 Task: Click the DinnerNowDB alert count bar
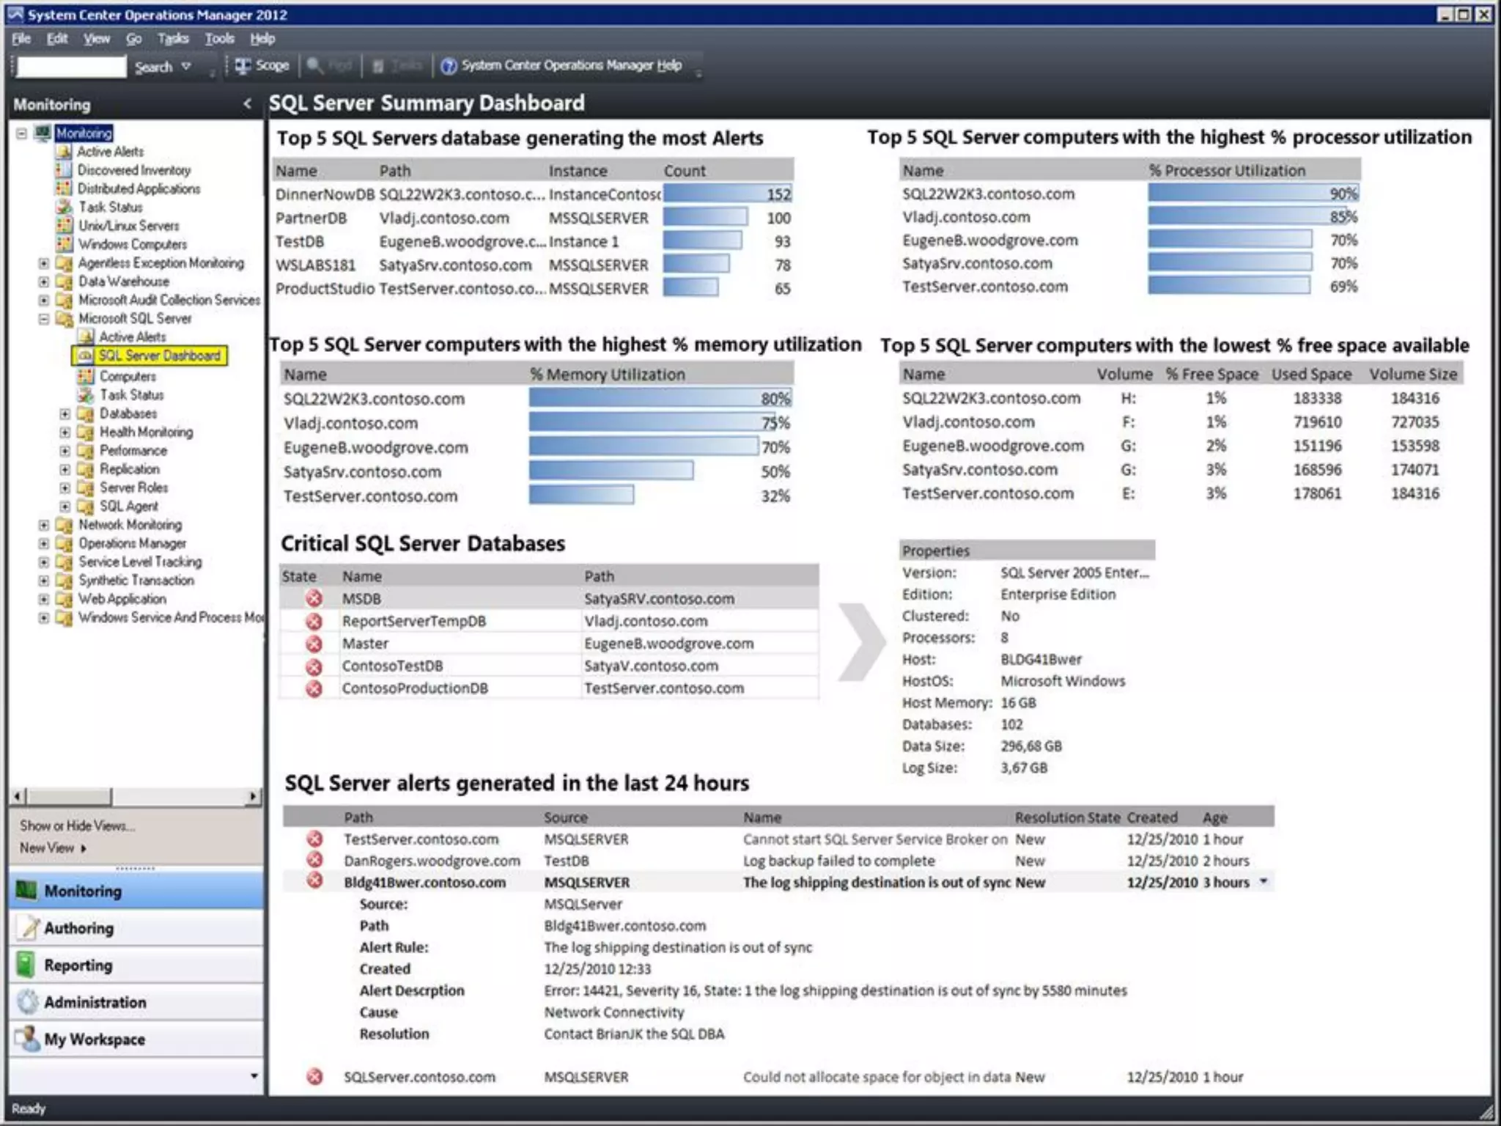coord(726,194)
